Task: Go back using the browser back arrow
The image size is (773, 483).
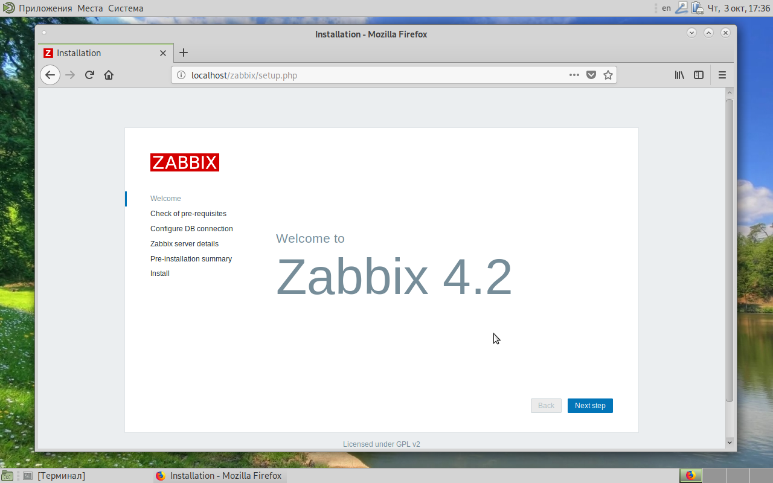Action: click(50, 75)
